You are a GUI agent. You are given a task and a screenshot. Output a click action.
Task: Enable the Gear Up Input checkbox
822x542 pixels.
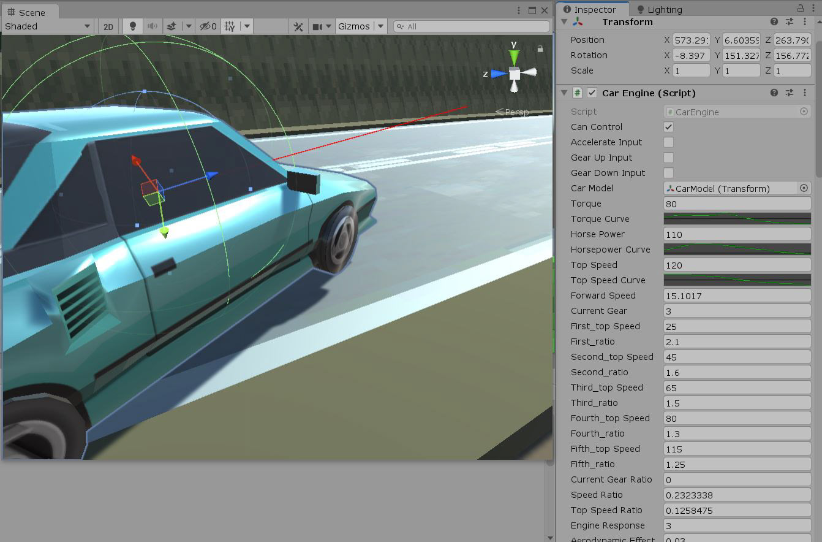(669, 158)
